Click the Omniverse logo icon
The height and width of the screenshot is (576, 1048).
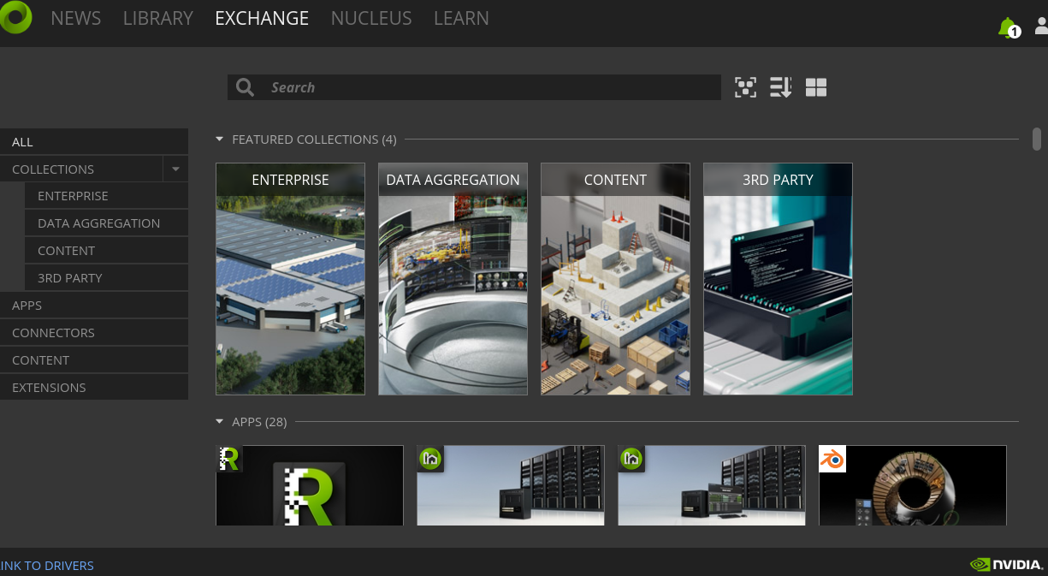tap(15, 17)
